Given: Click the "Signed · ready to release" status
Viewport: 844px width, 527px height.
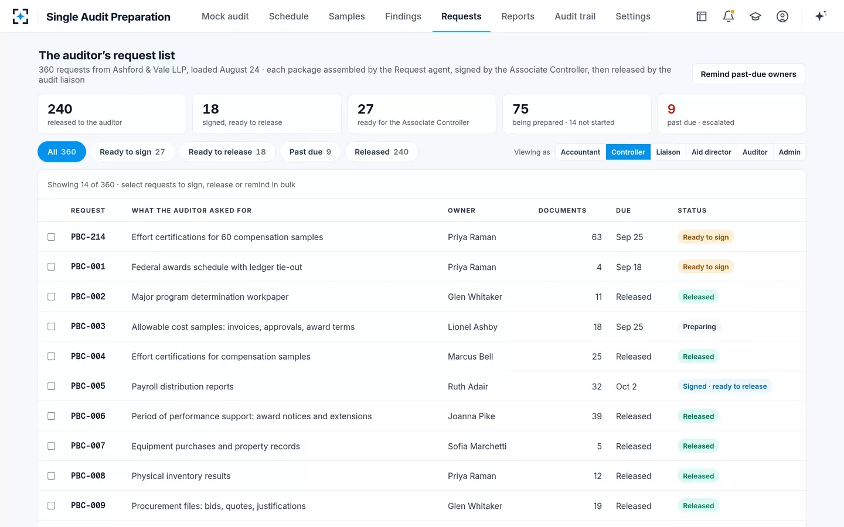Looking at the screenshot, I should 724,386.
